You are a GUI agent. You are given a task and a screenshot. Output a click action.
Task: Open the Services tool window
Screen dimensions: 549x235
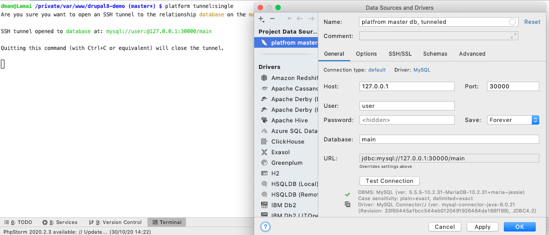click(60, 222)
